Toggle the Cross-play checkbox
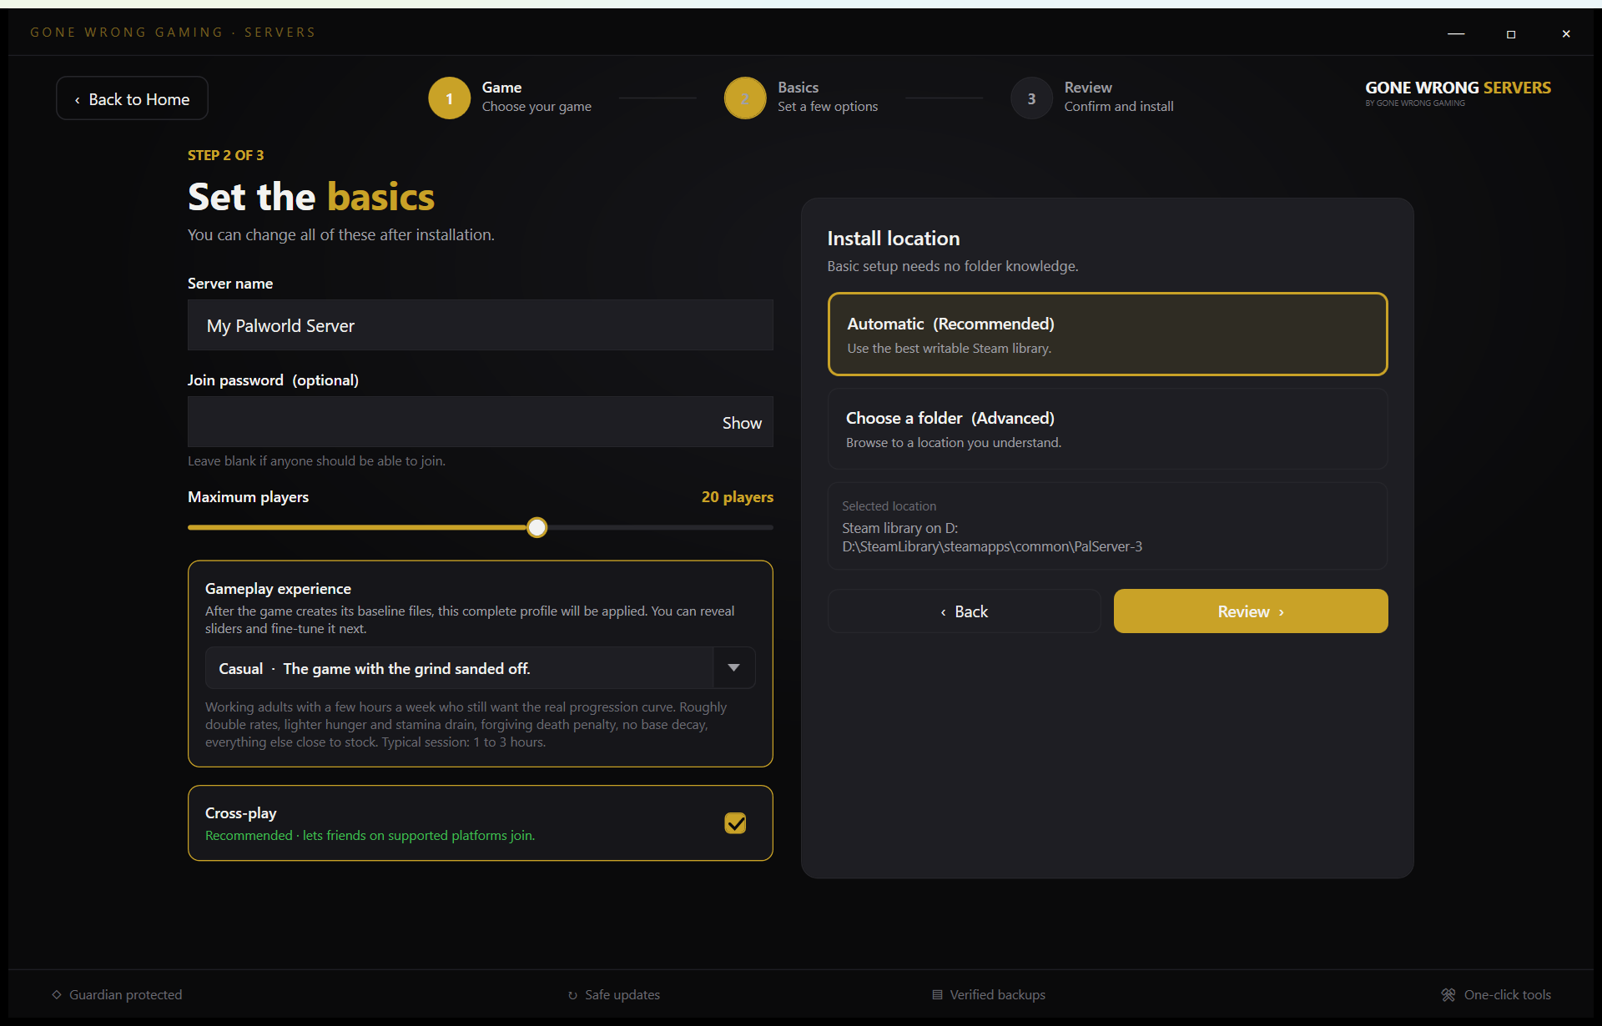Image resolution: width=1602 pixels, height=1026 pixels. 735,823
